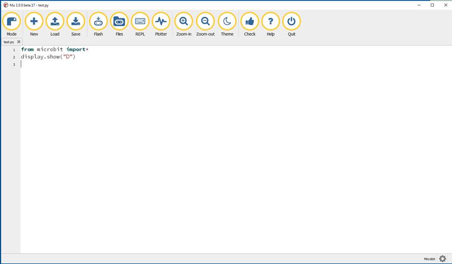Click code line display.show("D")
Screen dimensions: 452x264
pyautogui.click(x=48, y=57)
